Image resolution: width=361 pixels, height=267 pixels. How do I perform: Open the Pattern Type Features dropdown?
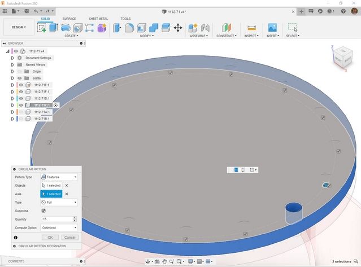(x=59, y=177)
